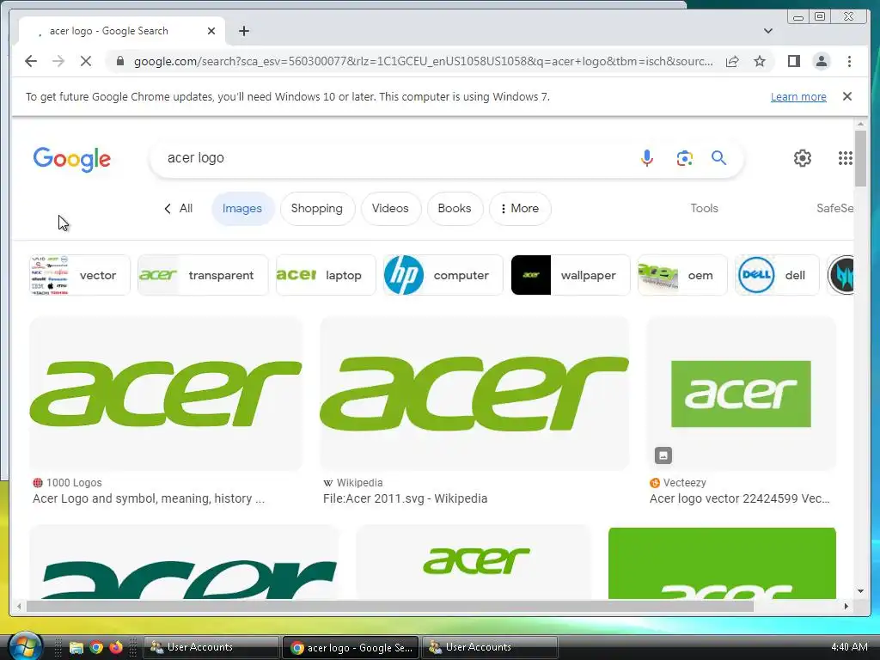880x660 pixels.
Task: Select the oem suggestion chip
Action: tap(682, 275)
